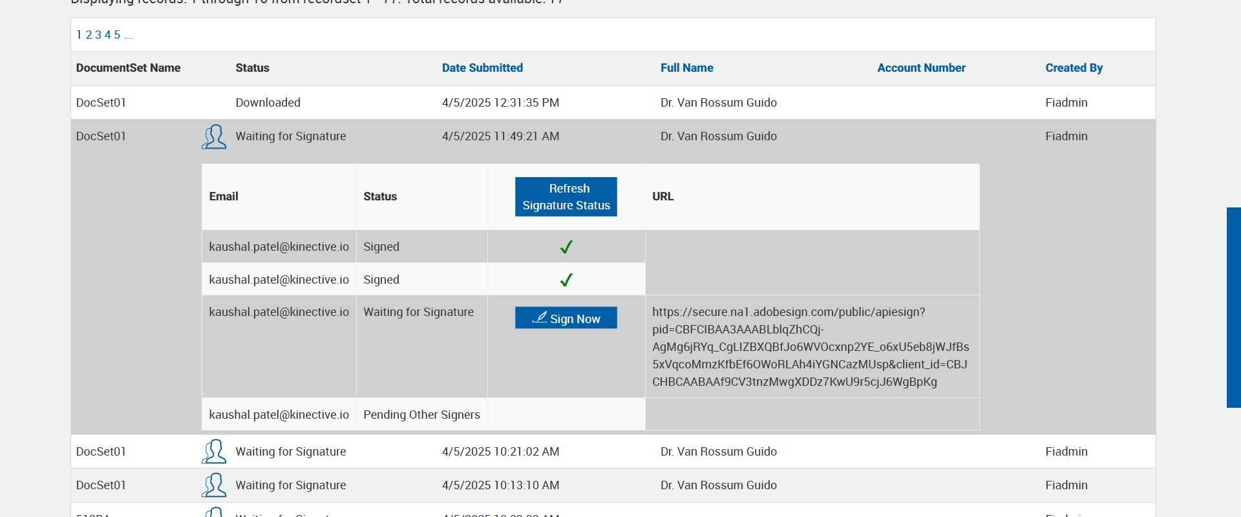This screenshot has height=517, width=1241.
Task: Click the Pending Other Signers status cell
Action: coord(421,415)
